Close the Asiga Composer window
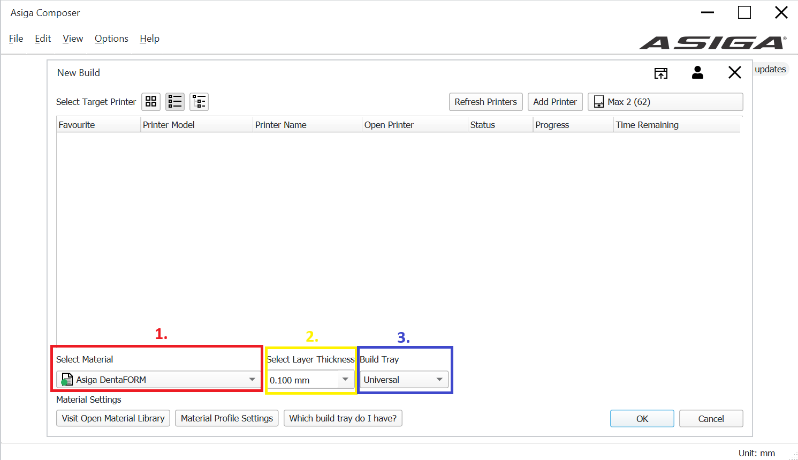Viewport: 798px width, 460px height. point(781,12)
